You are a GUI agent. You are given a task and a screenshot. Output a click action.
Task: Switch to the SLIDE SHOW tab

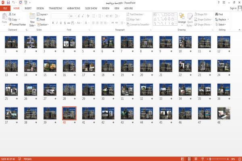(x=91, y=8)
